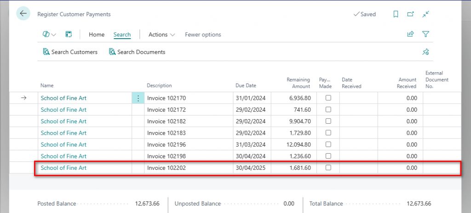The width and height of the screenshot is (471, 213).
Task: Click Amount Received field for Invoice 102172
Action: 400,110
